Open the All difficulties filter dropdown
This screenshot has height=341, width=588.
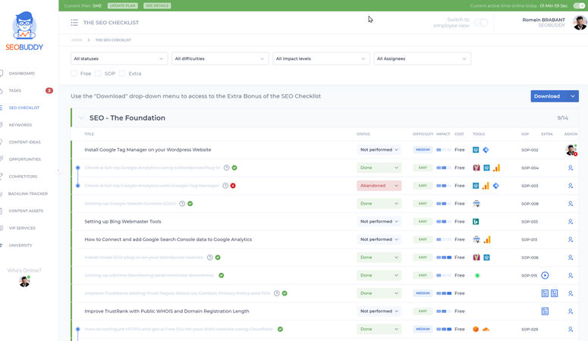click(x=220, y=58)
